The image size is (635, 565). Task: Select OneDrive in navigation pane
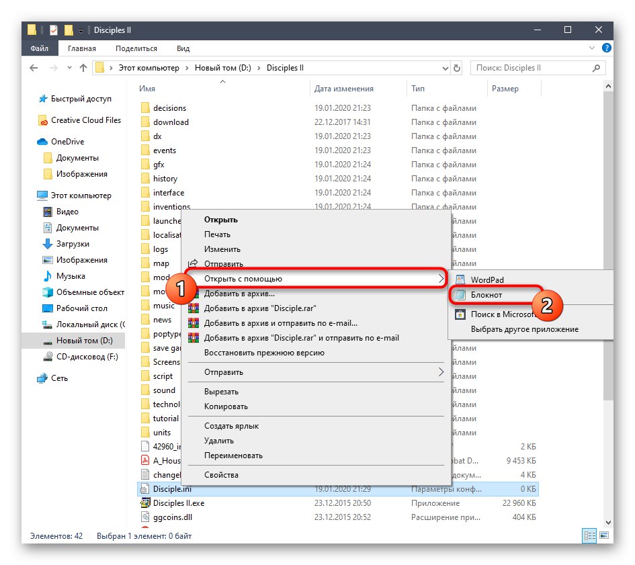[x=61, y=142]
